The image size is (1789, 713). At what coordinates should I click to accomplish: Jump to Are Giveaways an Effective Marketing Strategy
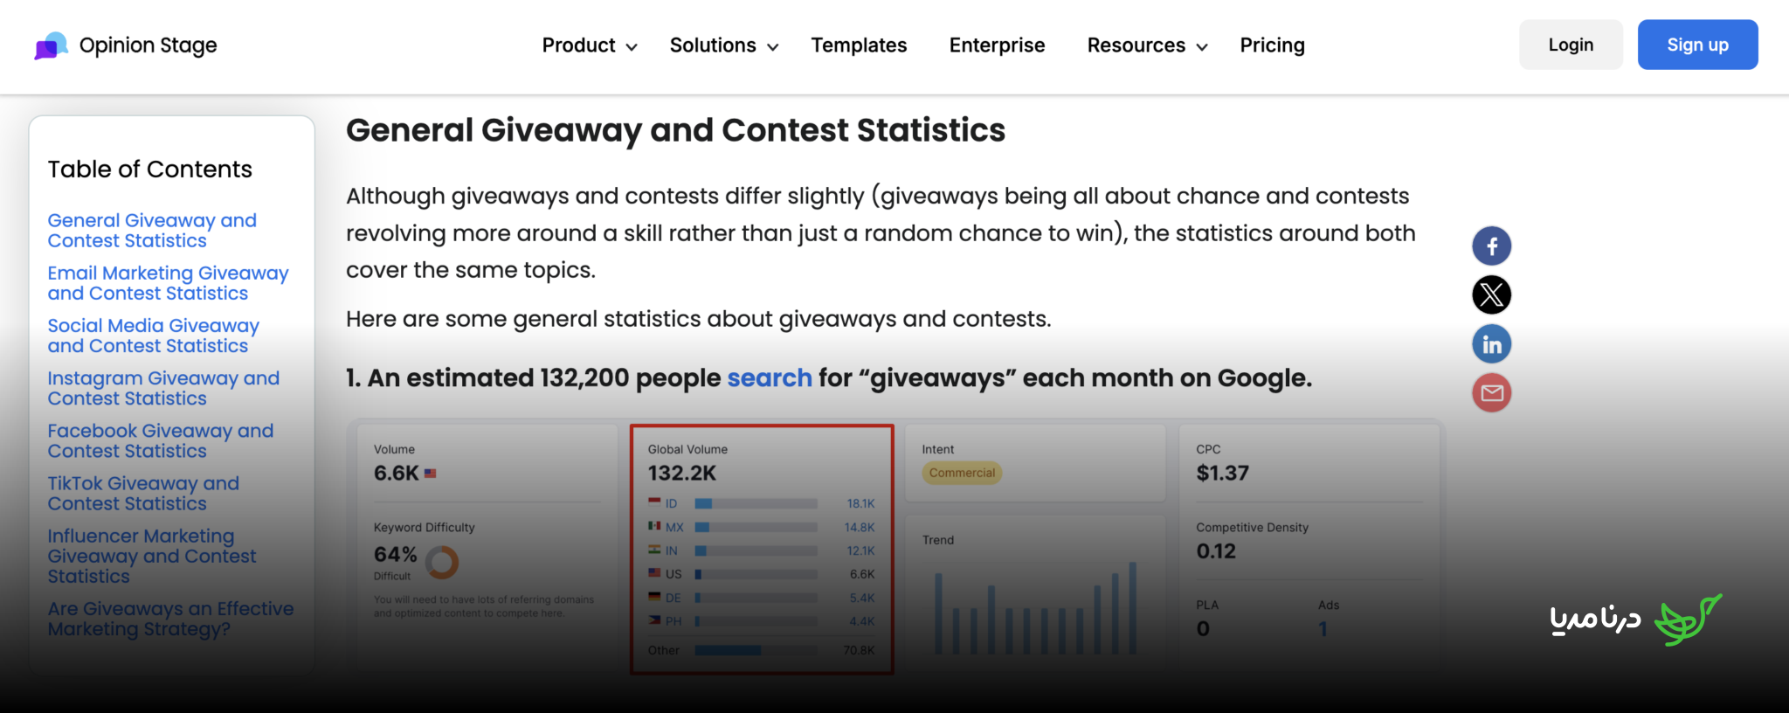(x=170, y=619)
